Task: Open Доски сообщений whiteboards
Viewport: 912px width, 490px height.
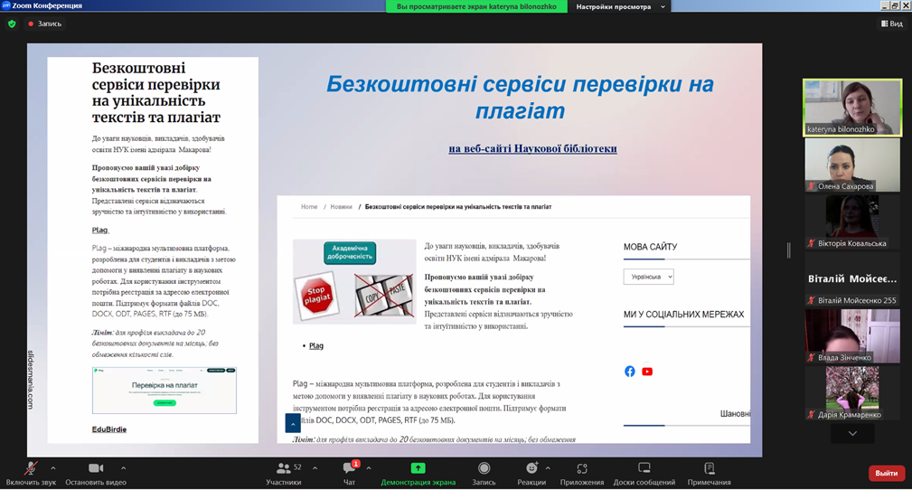Action: click(x=644, y=469)
